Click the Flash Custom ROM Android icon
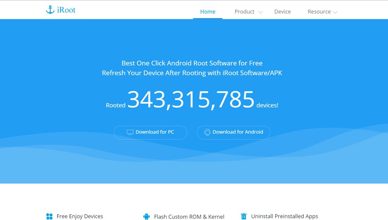This screenshot has width=388, height=220. (147, 217)
